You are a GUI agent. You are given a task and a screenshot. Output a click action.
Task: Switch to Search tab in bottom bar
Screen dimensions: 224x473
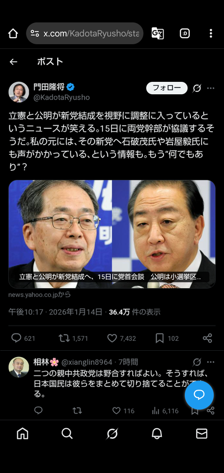(67, 434)
